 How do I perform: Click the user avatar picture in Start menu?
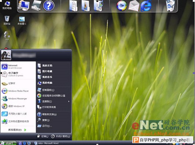point(6,55)
